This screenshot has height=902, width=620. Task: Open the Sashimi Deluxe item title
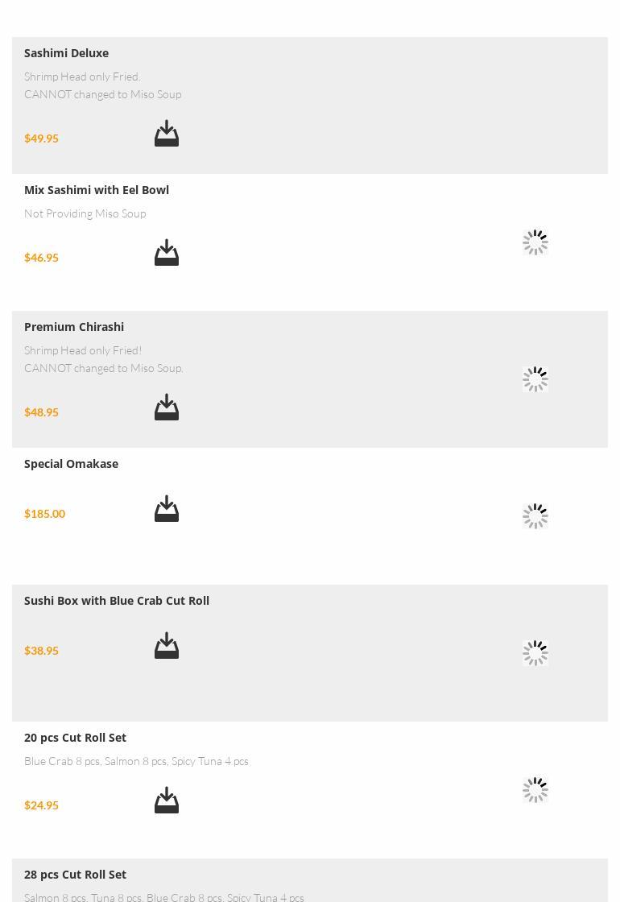click(66, 53)
